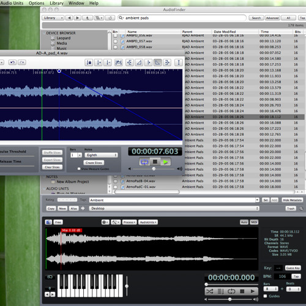Click the loop selection bracket icon
The image size is (306, 306).
click(x=119, y=62)
